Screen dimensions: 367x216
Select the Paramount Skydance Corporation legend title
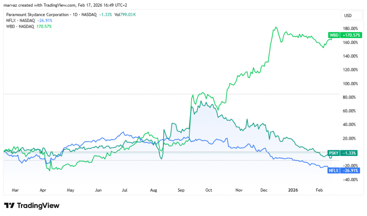coord(37,14)
